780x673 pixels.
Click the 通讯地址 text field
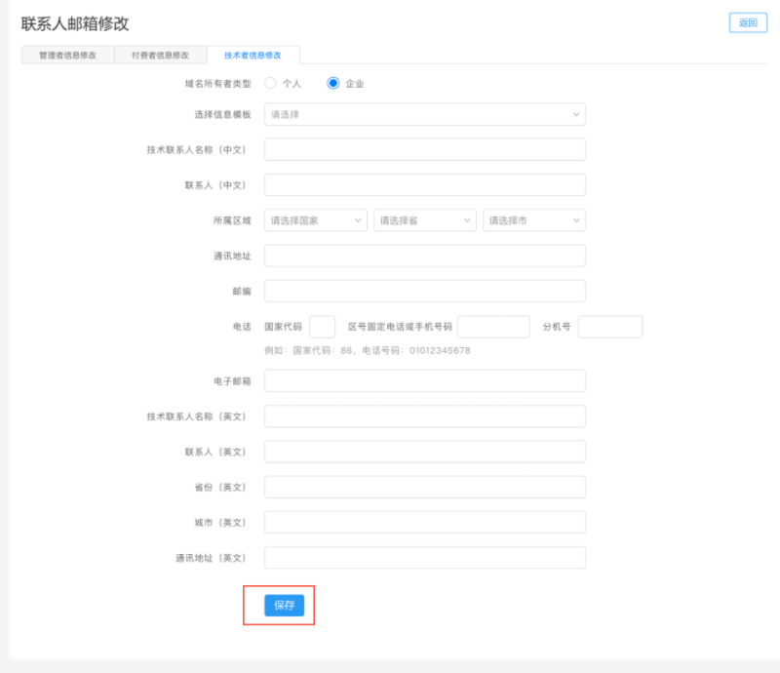[x=424, y=256]
